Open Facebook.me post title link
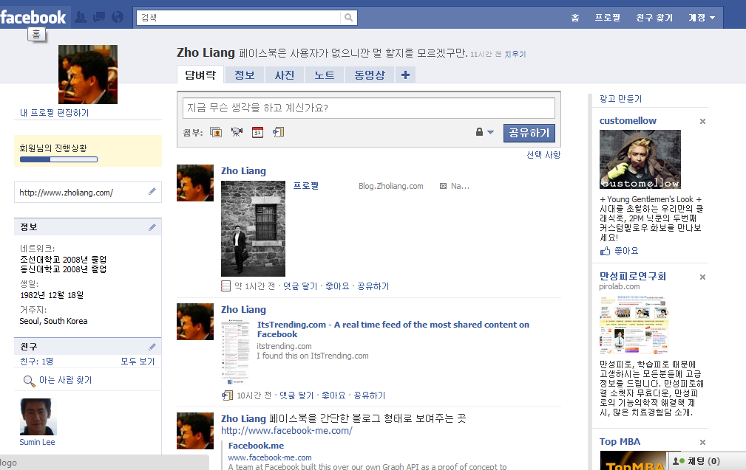Screen dimensions: 746x470 [256, 446]
